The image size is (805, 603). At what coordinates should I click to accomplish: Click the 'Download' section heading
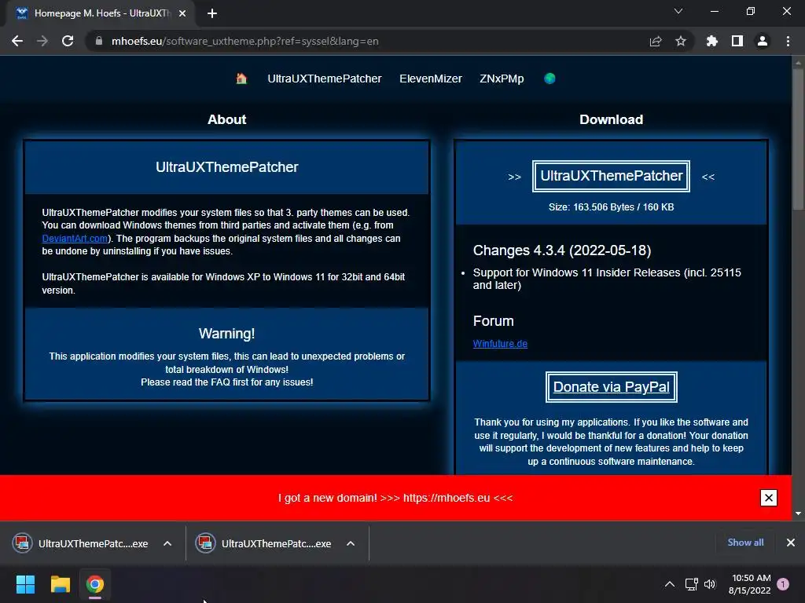tap(611, 119)
